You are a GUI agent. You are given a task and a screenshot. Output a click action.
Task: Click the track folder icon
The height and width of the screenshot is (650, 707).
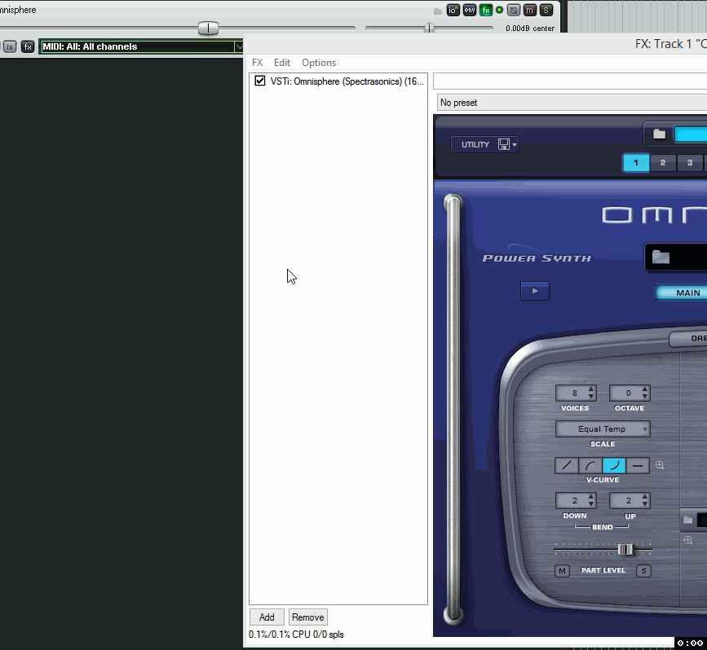(x=437, y=11)
